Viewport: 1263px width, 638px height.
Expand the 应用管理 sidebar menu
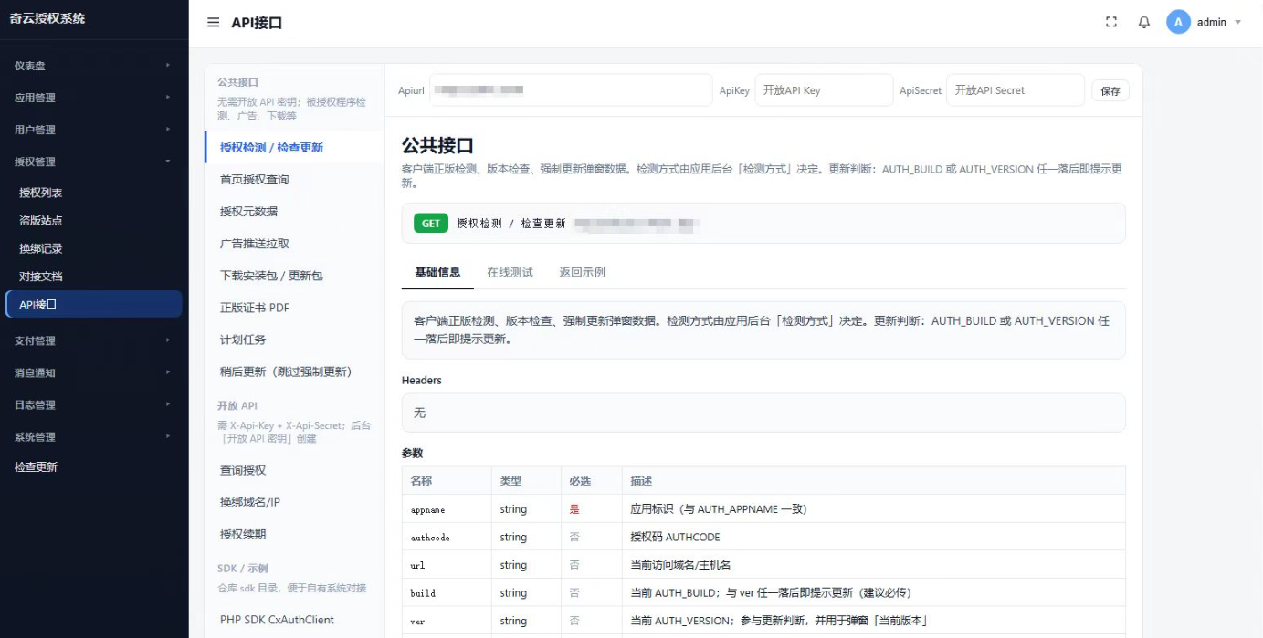click(x=94, y=98)
